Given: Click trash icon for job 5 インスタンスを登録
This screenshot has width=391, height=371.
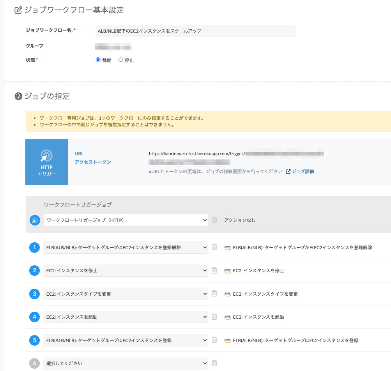Looking at the screenshot, I should pos(214,340).
